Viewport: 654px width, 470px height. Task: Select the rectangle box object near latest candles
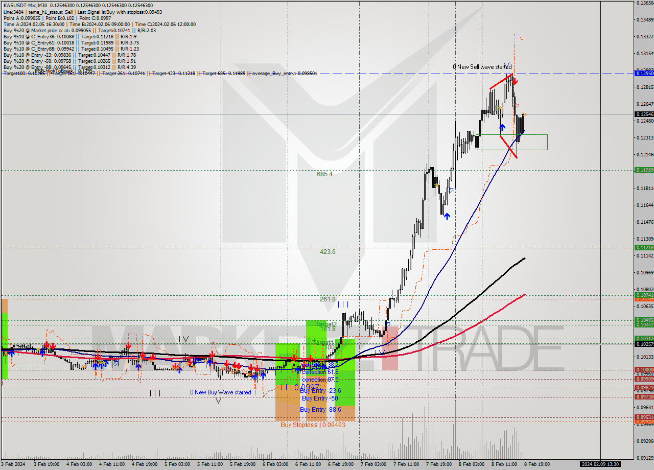pos(512,142)
